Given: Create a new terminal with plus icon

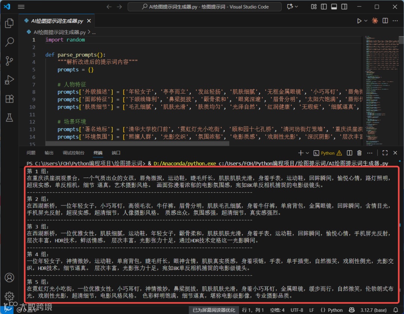Looking at the screenshot, I should point(300,153).
